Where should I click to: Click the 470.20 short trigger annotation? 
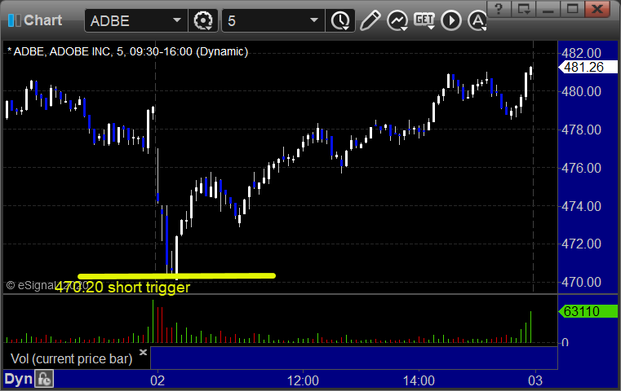pyautogui.click(x=122, y=287)
